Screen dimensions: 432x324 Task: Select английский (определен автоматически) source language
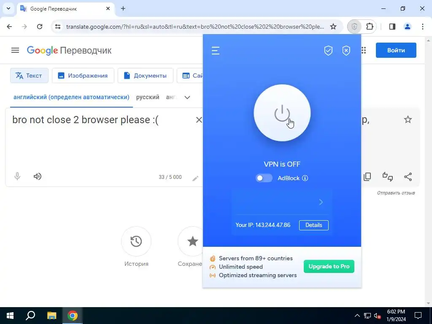point(71,97)
